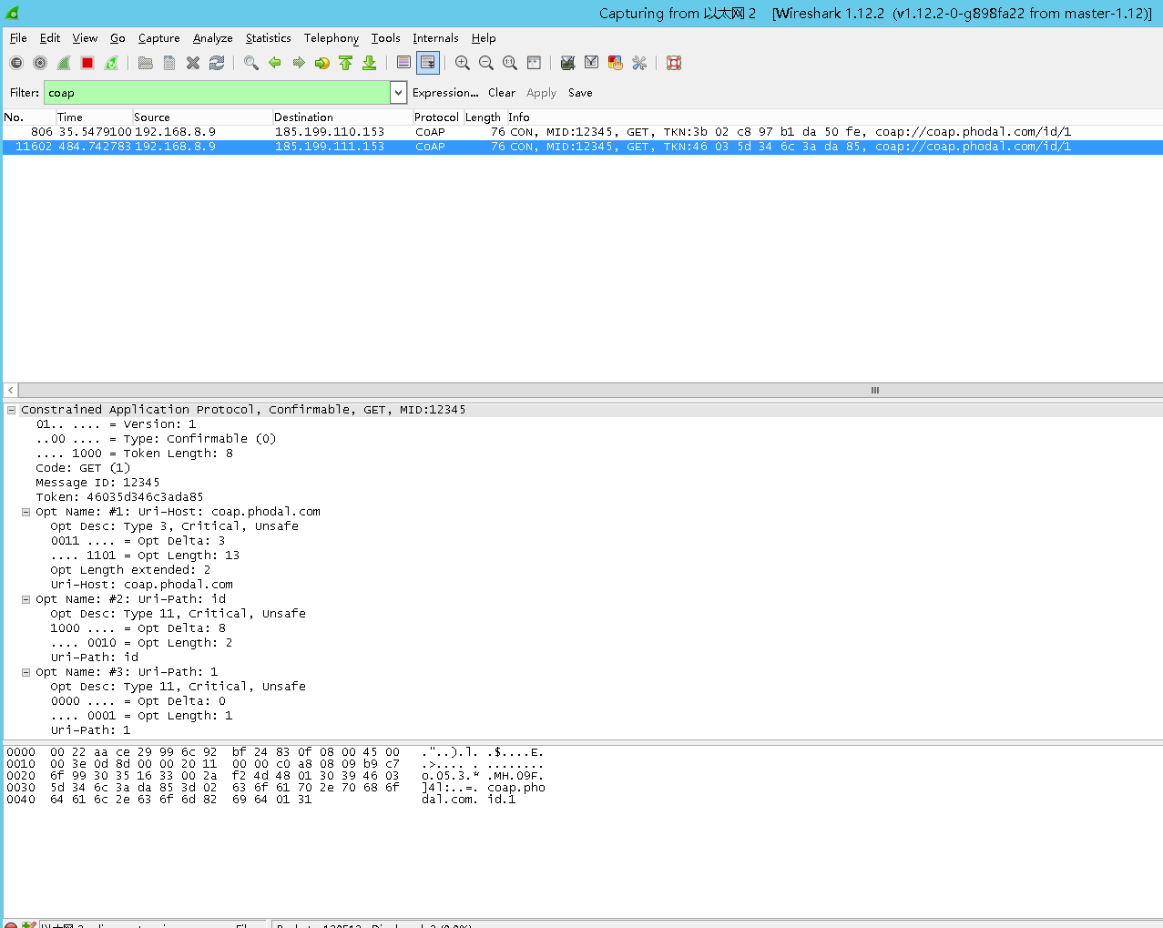Jump to the first packet
This screenshot has width=1163, height=928.
[x=345, y=63]
